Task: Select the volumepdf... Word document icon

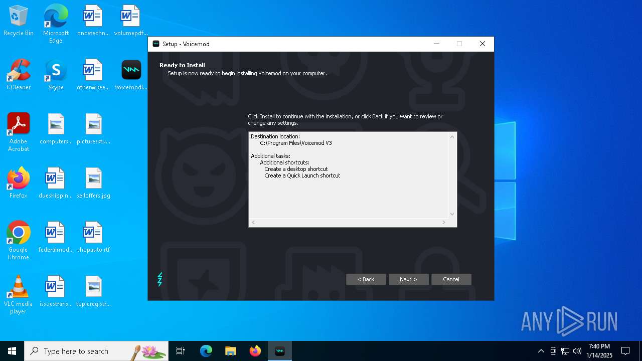Action: click(131, 21)
